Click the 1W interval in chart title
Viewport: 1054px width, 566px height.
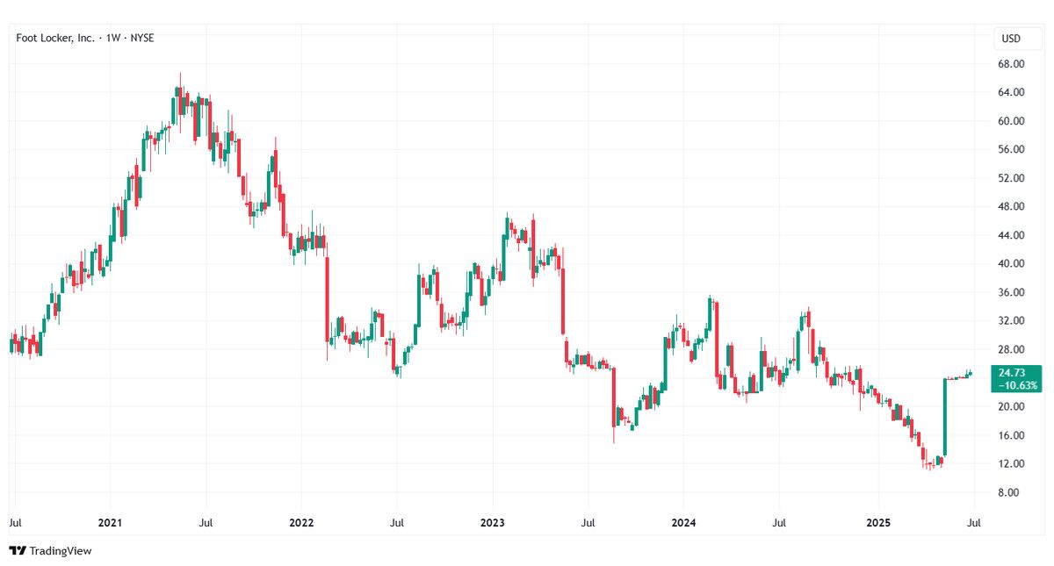[x=113, y=39]
